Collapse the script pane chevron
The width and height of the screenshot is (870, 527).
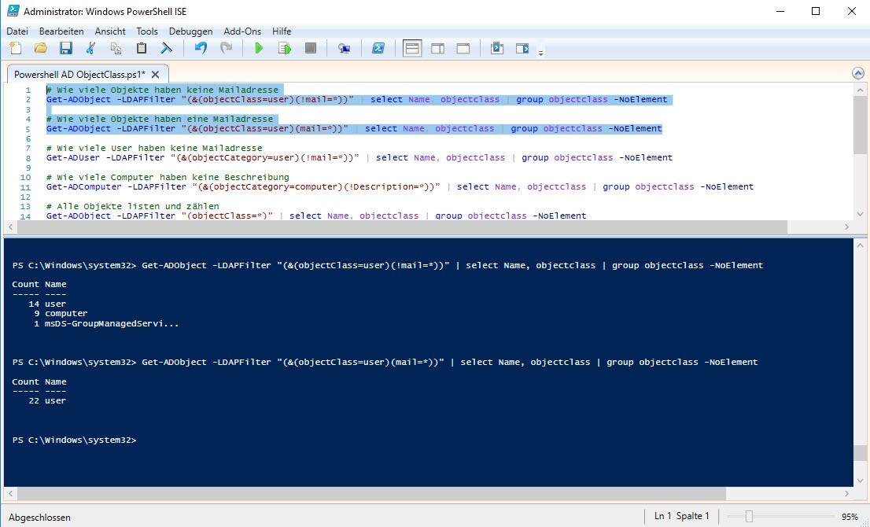click(858, 73)
